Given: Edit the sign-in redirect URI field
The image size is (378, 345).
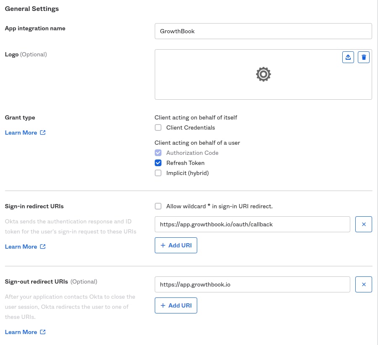Looking at the screenshot, I should 252,224.
